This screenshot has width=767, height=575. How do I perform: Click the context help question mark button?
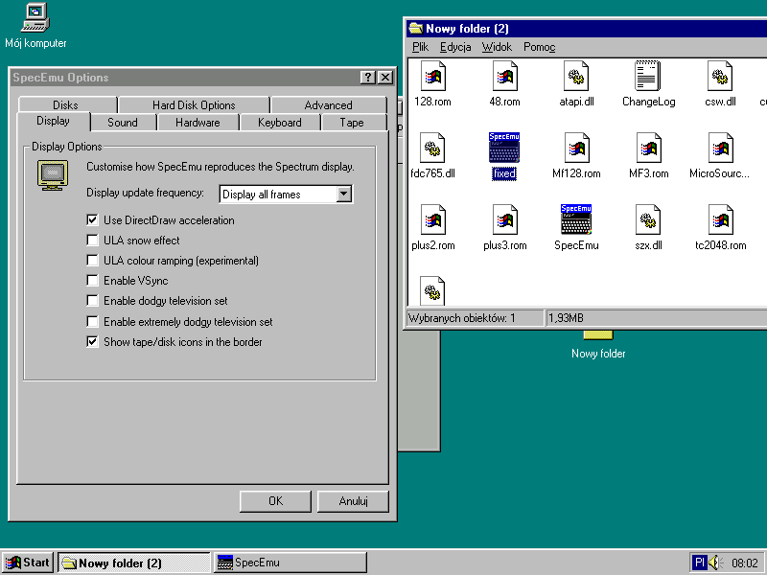pos(367,78)
